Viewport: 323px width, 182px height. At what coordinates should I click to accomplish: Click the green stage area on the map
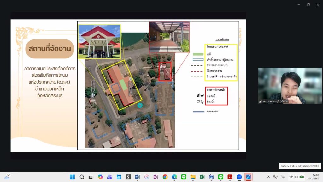pyautogui.click(x=123, y=85)
